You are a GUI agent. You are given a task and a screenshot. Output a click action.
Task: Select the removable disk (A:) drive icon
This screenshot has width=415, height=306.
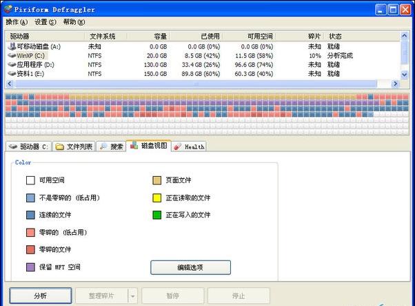[12, 46]
